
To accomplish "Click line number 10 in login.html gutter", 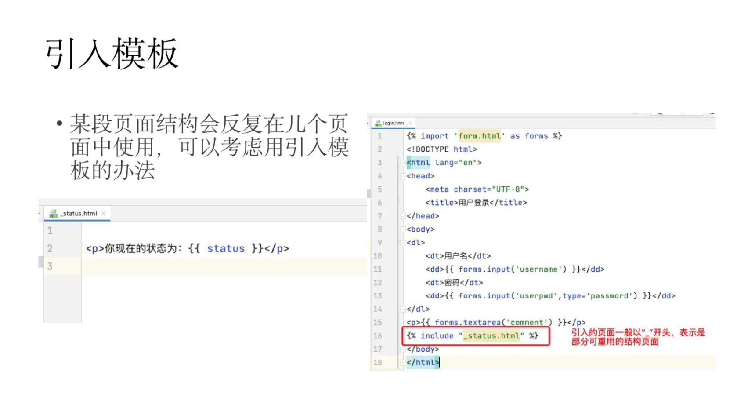I will tap(378, 256).
